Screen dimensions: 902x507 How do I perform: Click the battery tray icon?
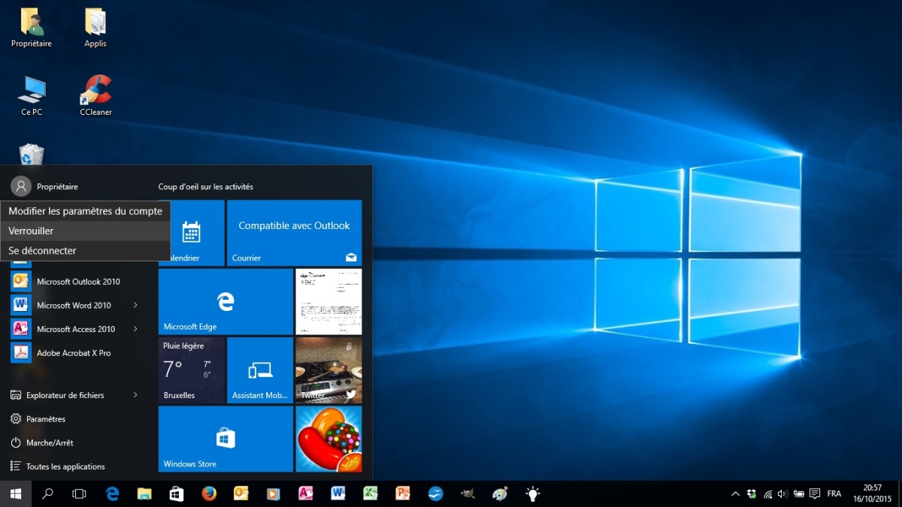coord(798,493)
